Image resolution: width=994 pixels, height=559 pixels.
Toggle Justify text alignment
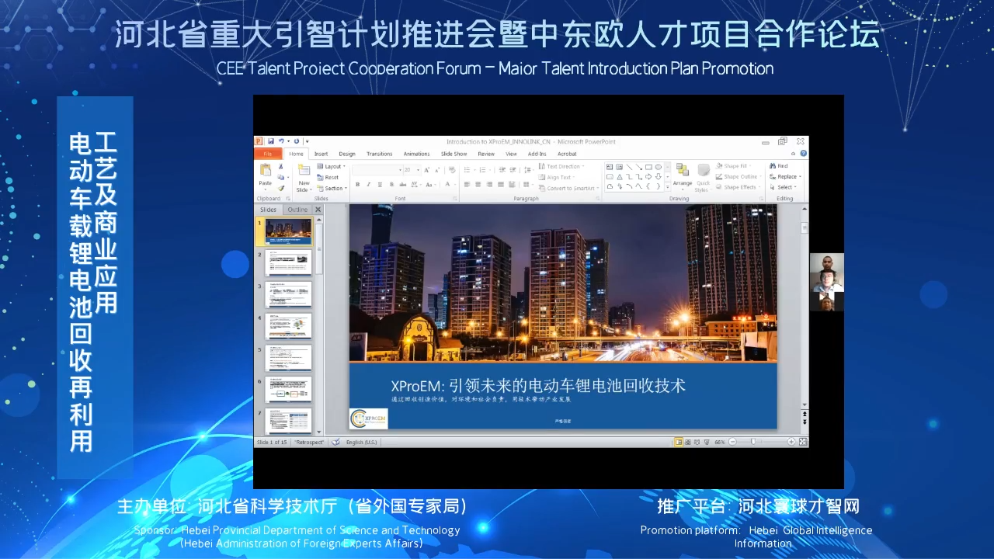coord(500,184)
